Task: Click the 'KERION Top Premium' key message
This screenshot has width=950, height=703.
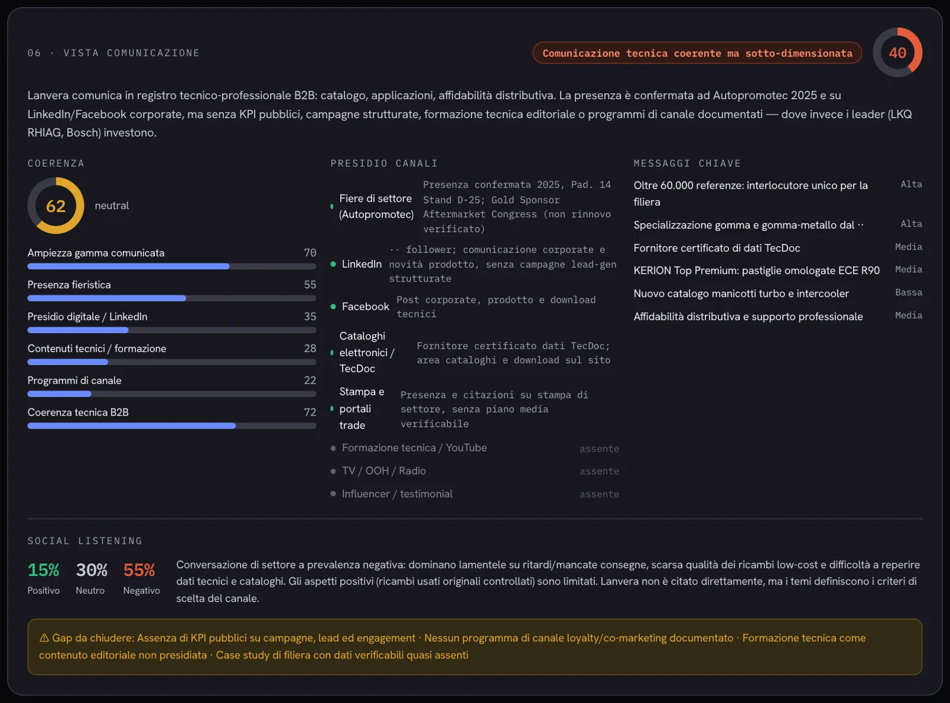Action: (756, 271)
